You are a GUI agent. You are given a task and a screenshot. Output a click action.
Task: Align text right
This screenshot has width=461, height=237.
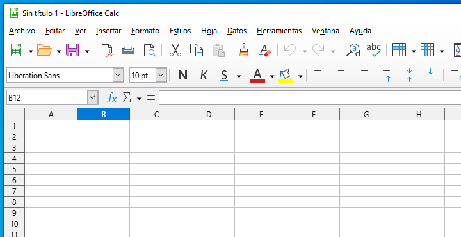click(x=362, y=75)
